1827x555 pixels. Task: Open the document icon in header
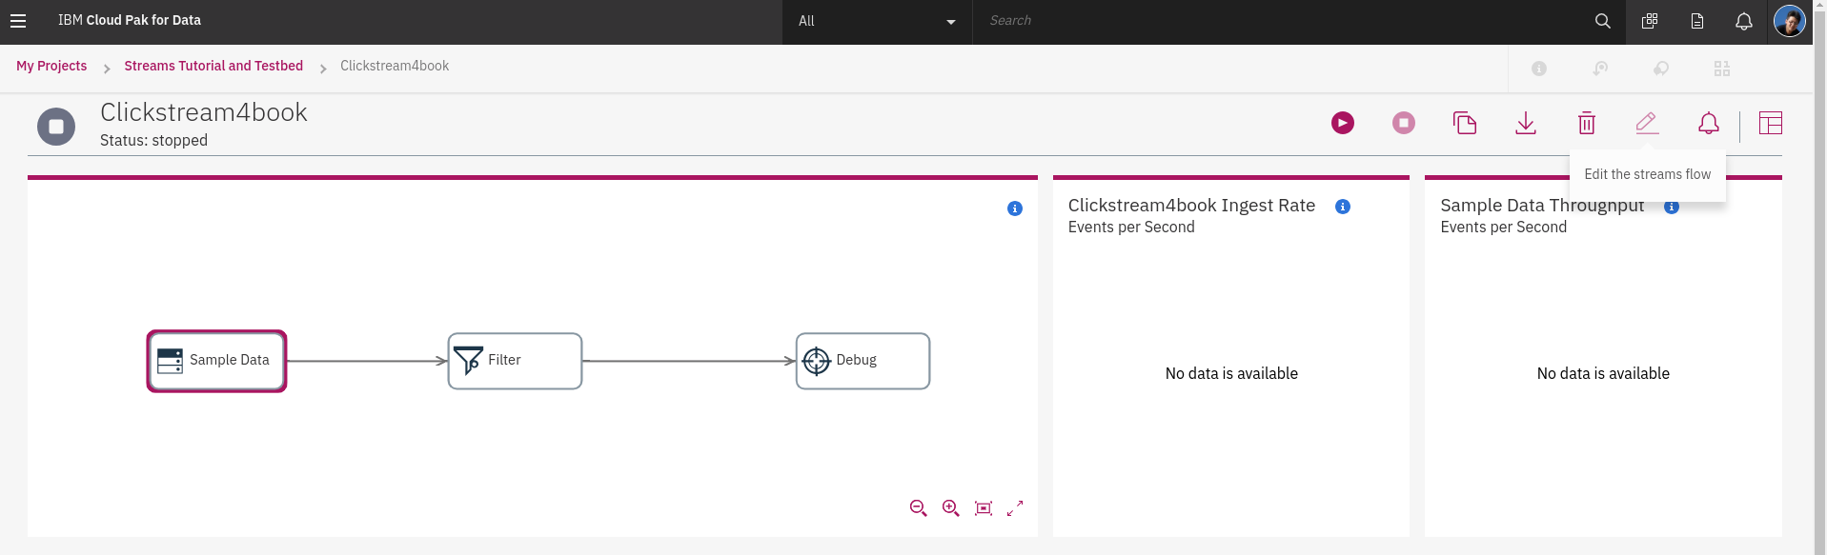tap(1697, 21)
